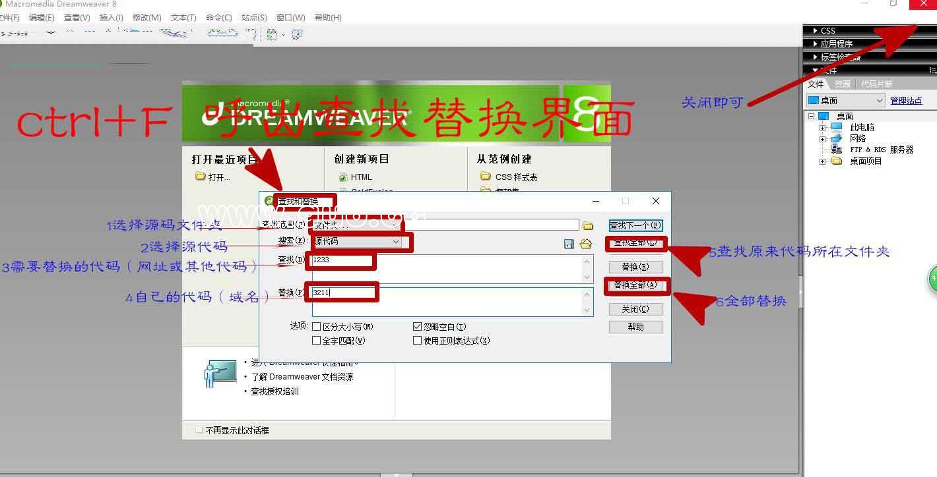Viewport: 937px width, 477px height.
Task: Click 查找全部(L) button
Action: click(635, 243)
